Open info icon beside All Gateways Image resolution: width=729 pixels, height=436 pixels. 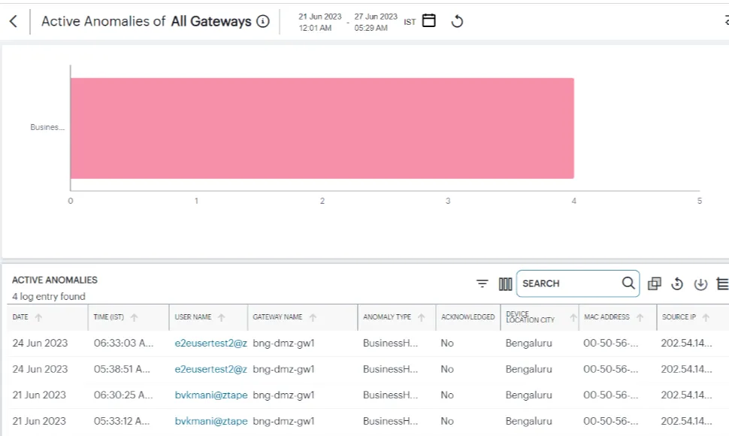click(263, 21)
